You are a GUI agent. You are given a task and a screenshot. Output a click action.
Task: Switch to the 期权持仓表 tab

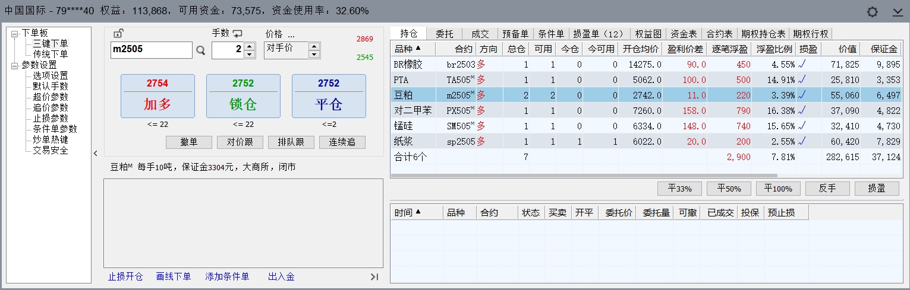coord(763,34)
